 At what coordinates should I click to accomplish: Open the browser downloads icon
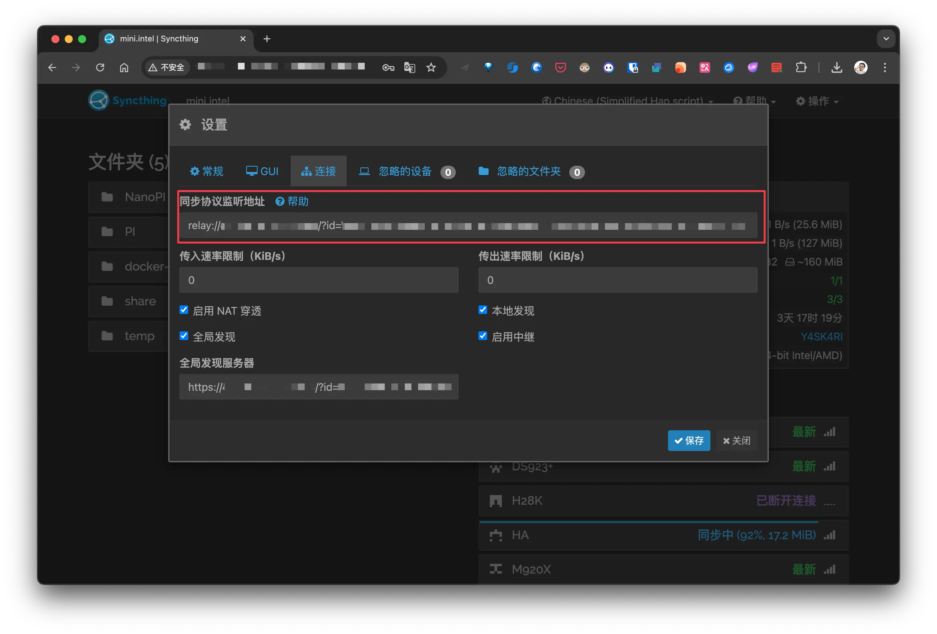(x=837, y=67)
